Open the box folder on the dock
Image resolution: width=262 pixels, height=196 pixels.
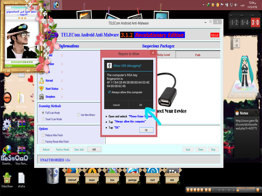(112, 176)
